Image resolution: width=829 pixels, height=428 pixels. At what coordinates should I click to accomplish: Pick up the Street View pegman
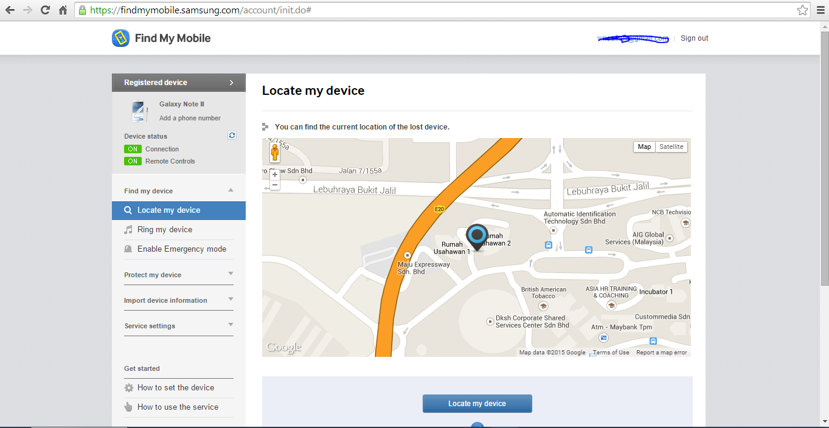275,153
